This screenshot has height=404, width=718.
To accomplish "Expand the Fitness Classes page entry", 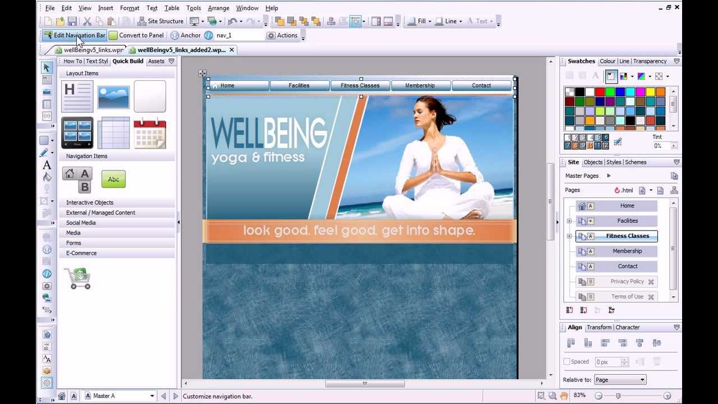I will tap(569, 236).
